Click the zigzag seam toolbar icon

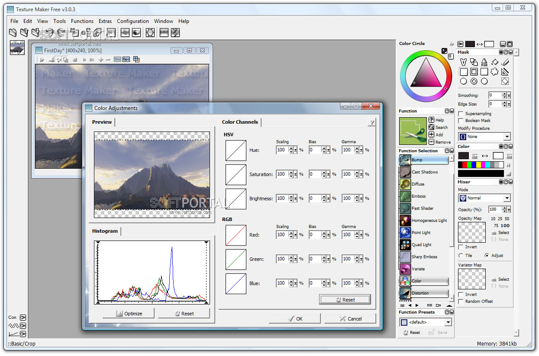[x=175, y=32]
